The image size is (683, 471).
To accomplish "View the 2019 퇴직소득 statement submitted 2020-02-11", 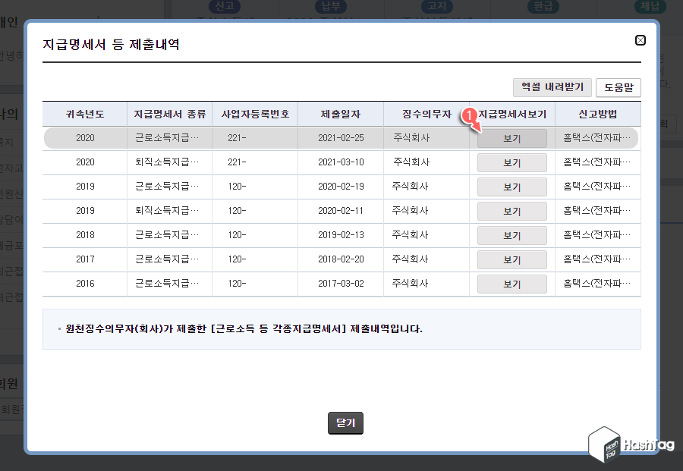I will [x=511, y=210].
